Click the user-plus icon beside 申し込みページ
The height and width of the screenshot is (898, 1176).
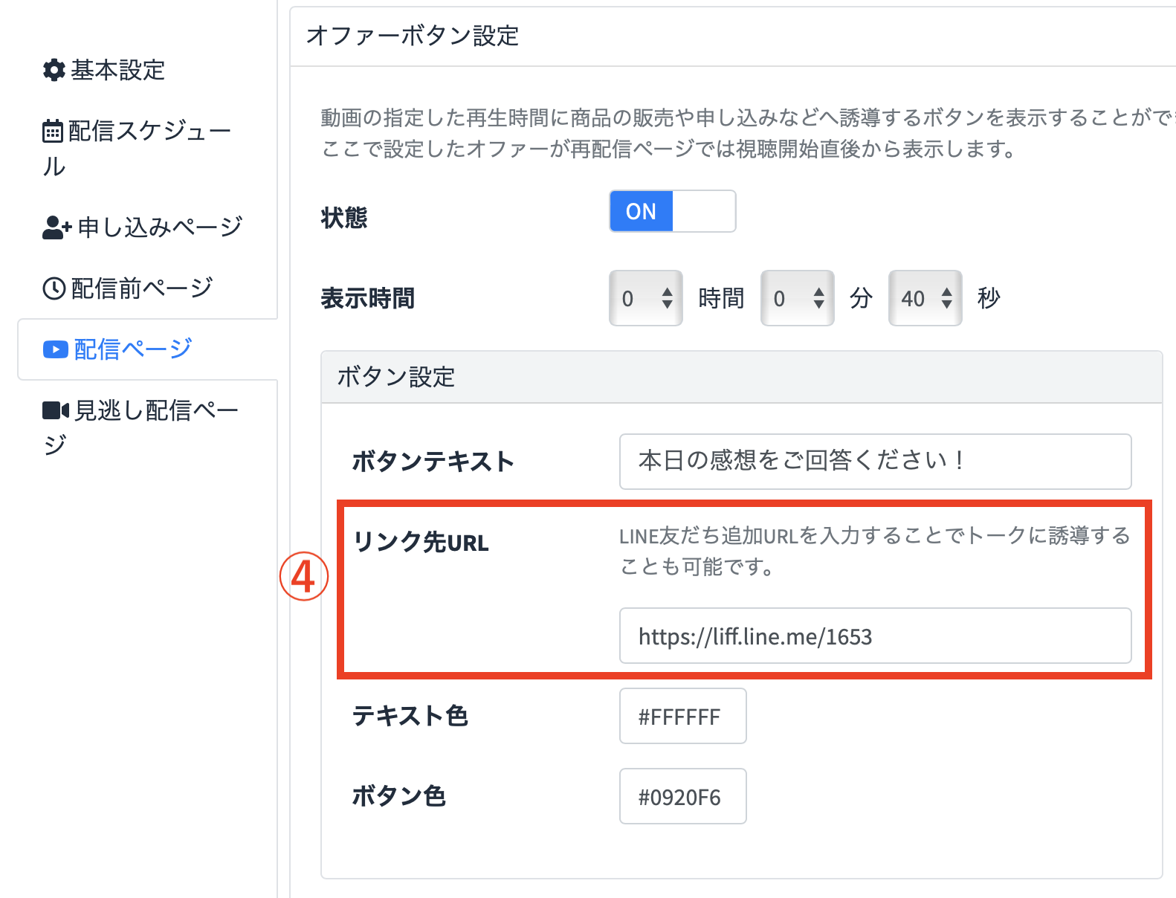(x=56, y=227)
